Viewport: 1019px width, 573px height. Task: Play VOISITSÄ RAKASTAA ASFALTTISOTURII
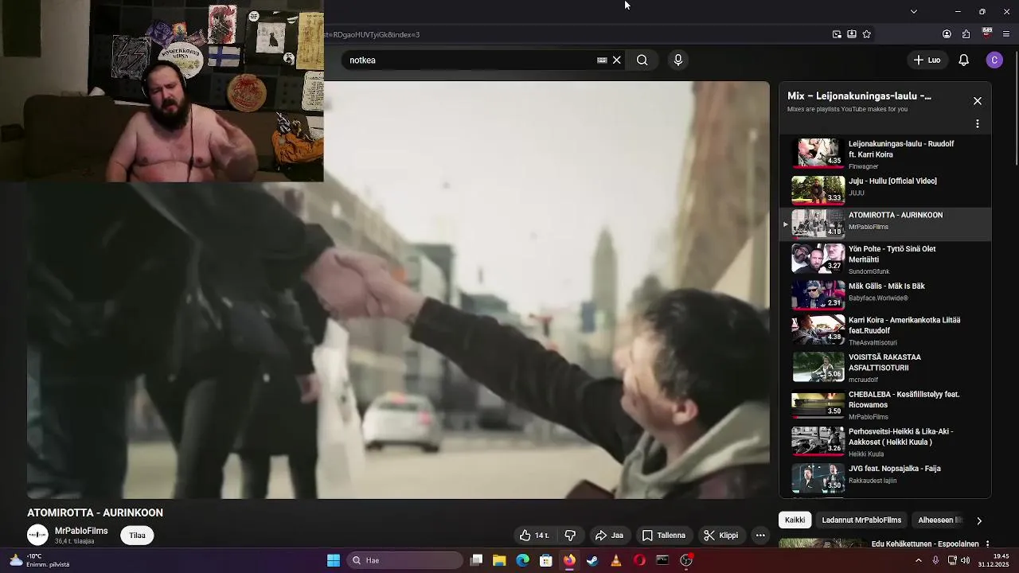coord(885,367)
